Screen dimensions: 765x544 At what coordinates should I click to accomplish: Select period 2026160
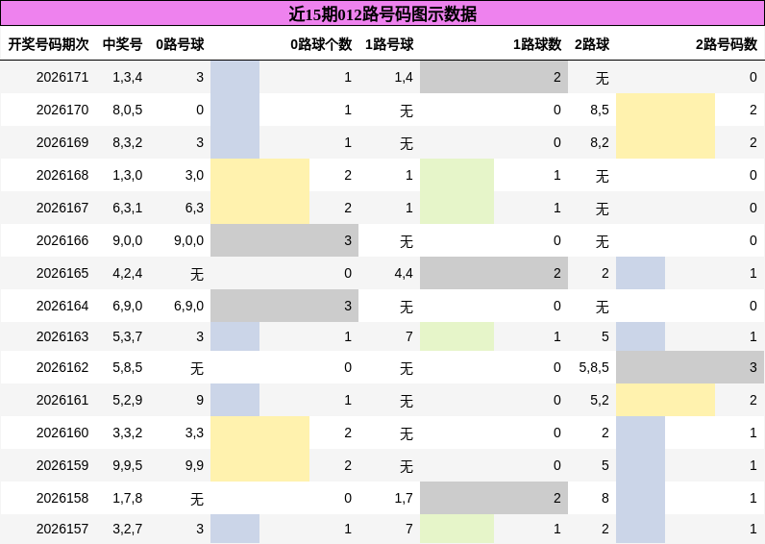62,433
